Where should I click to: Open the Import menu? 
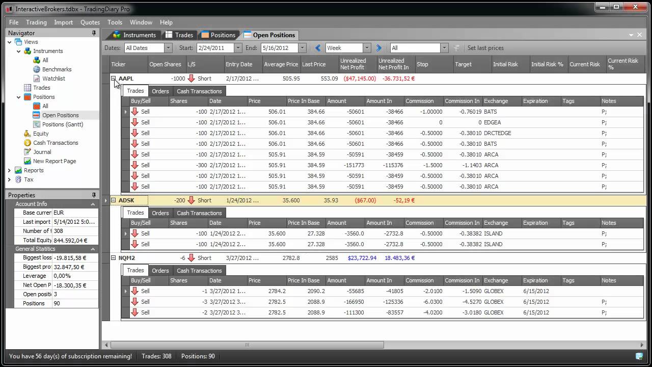(x=64, y=22)
